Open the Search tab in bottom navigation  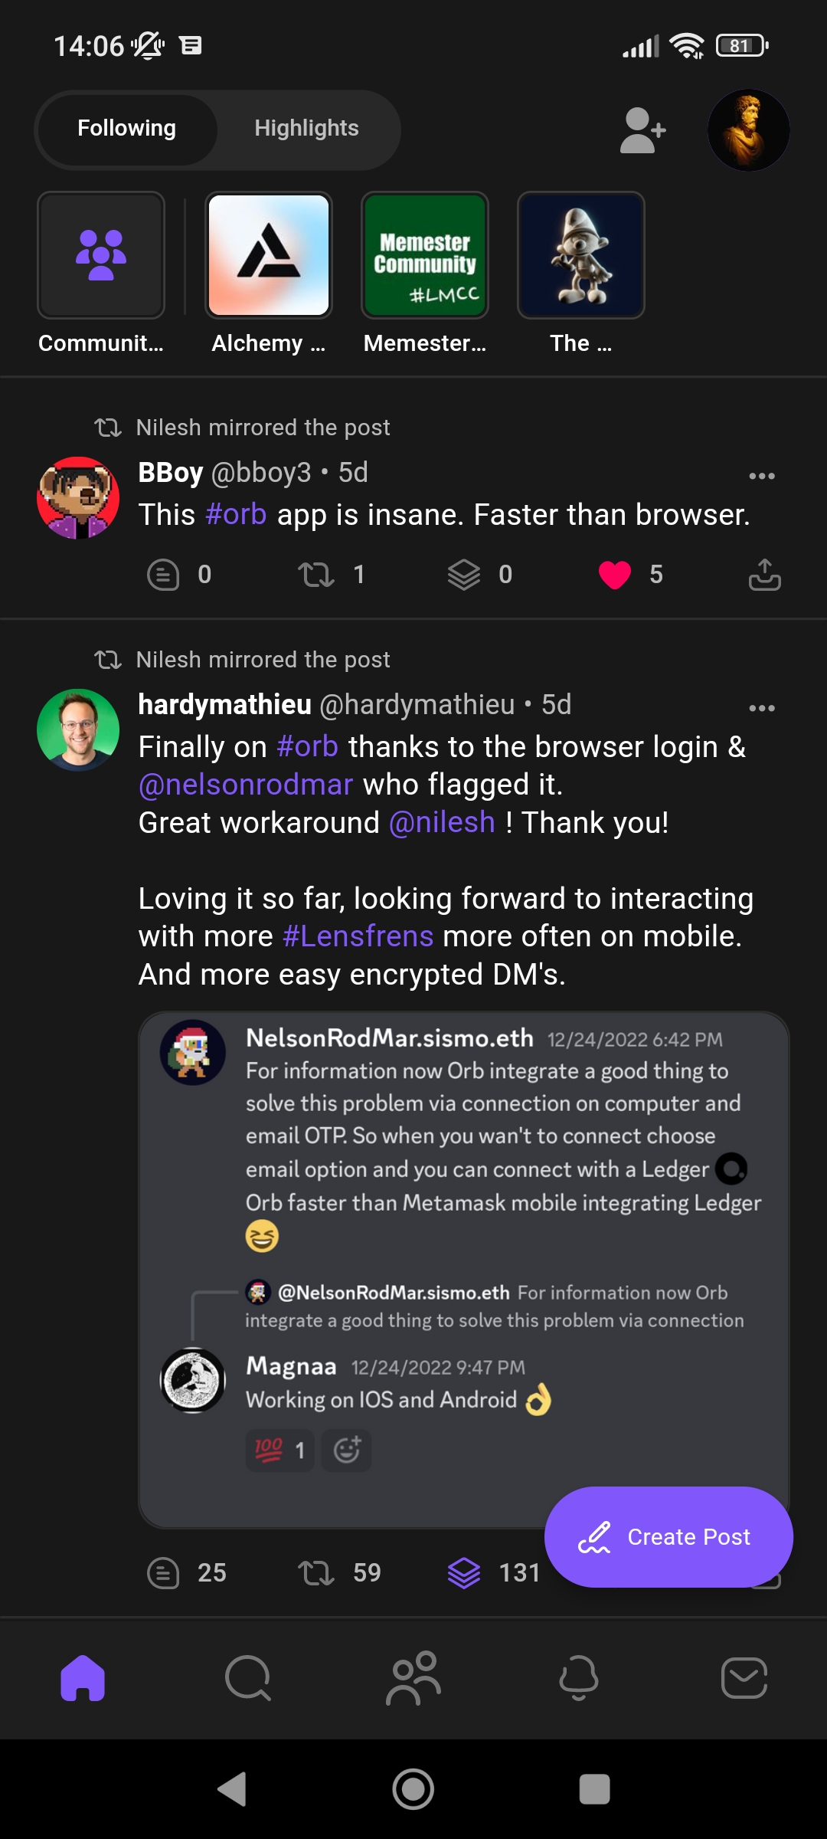pos(248,1678)
